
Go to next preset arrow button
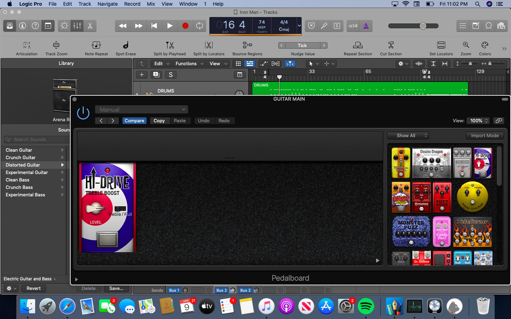tap(113, 121)
